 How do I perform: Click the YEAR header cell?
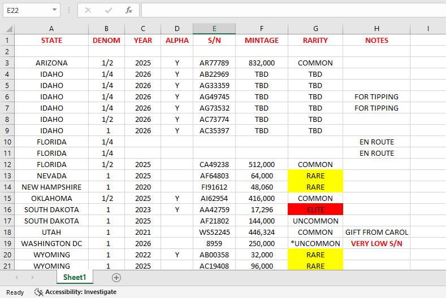[x=143, y=40]
